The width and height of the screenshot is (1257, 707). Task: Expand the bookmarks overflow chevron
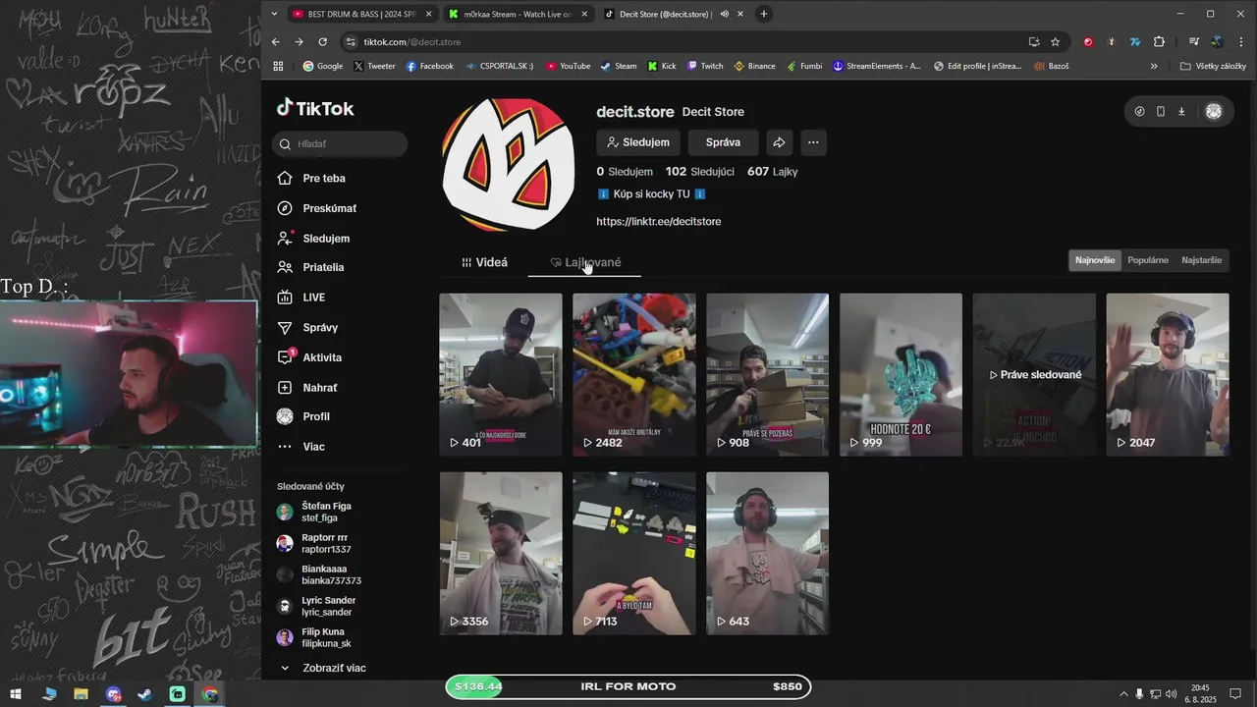coord(1154,66)
